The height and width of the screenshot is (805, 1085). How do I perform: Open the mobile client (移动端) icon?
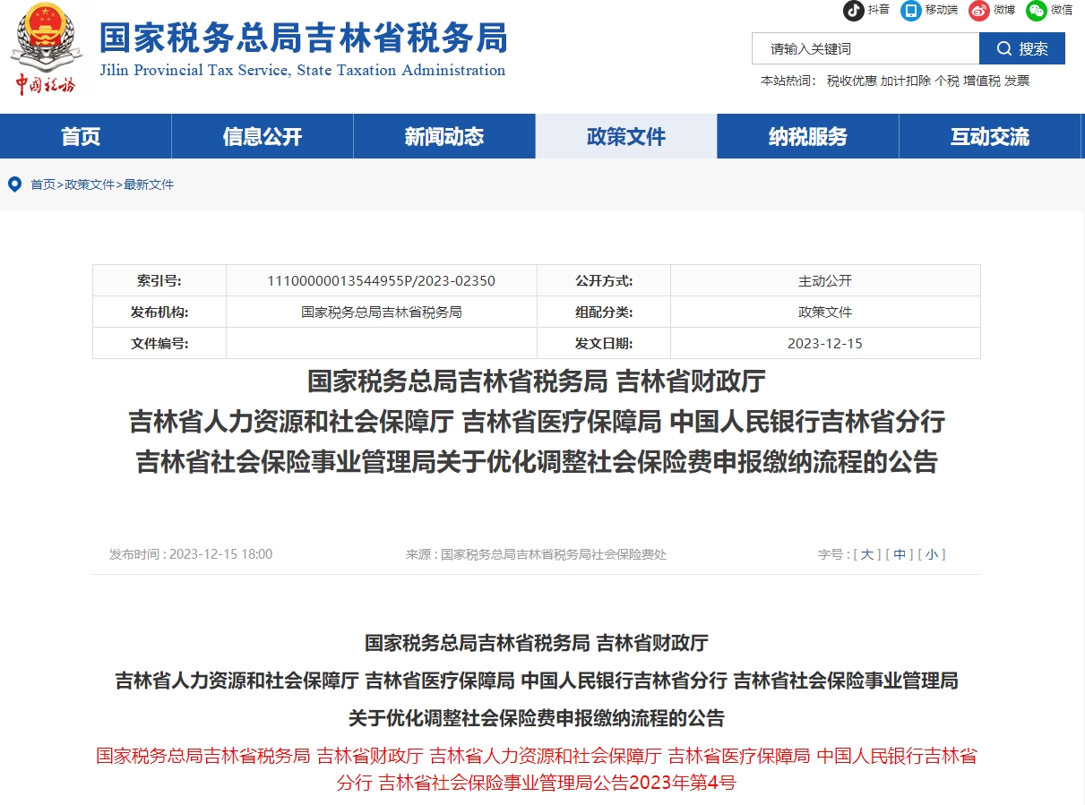coord(911,11)
